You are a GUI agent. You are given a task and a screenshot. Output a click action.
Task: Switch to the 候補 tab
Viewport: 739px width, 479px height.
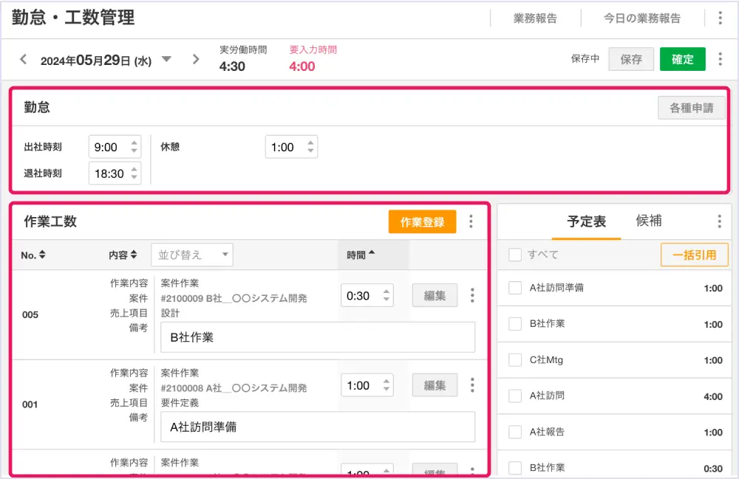tap(649, 221)
